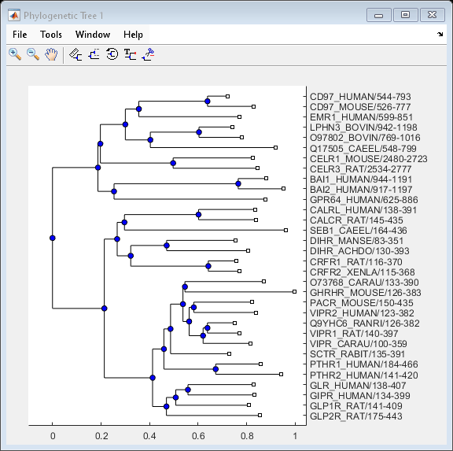453x451 pixels.
Task: Click branch node joining PTHR1_HUMAN and PTHR2_HUMAN
Action: pyautogui.click(x=215, y=369)
